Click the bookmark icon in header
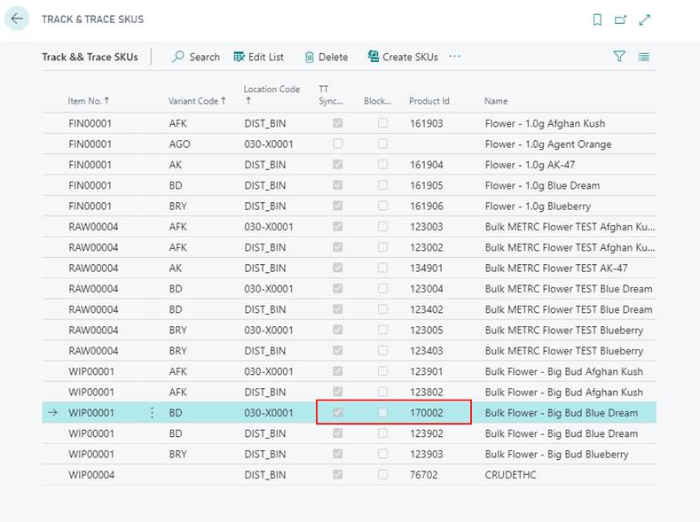 click(x=597, y=19)
